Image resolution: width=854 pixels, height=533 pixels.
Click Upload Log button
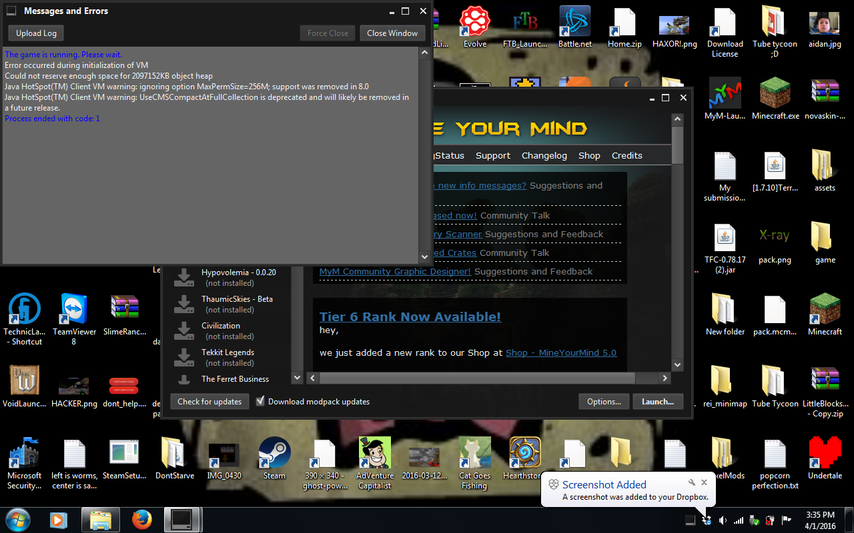coord(36,33)
